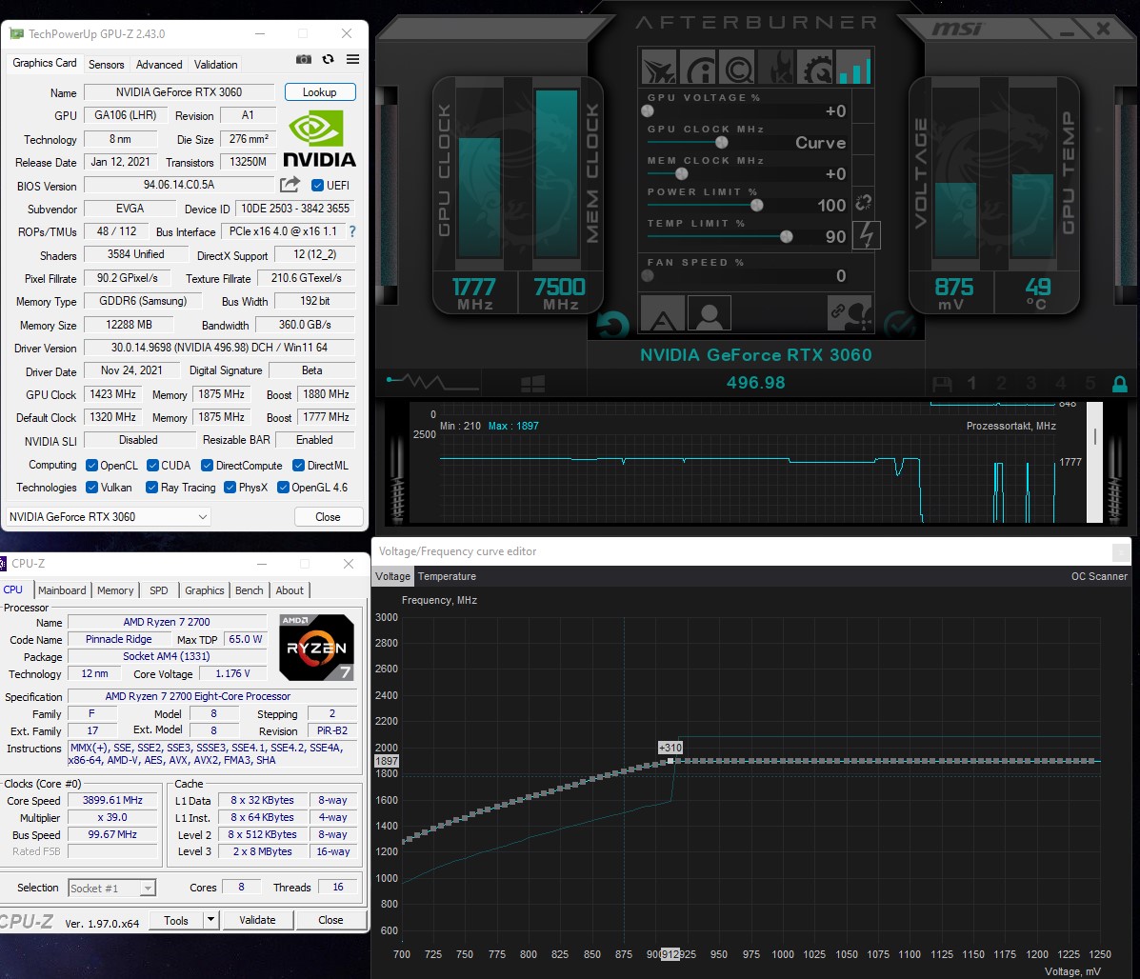Viewport: 1140px width, 979px height.
Task: Expand the CPU-Z Tools dropdown arrow
Action: point(210,920)
